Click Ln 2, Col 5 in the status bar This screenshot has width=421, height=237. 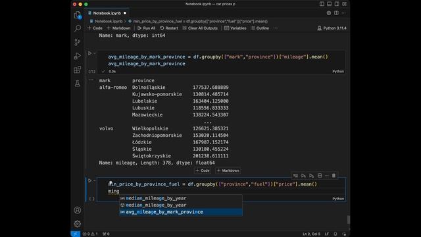point(311,234)
